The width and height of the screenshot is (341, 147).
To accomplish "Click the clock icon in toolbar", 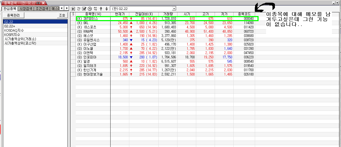I will (90, 9).
